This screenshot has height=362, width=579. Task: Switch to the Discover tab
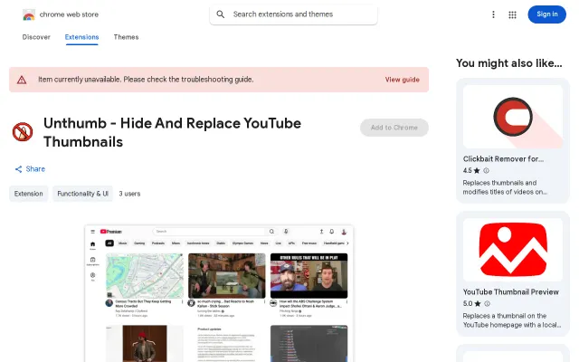coord(36,37)
